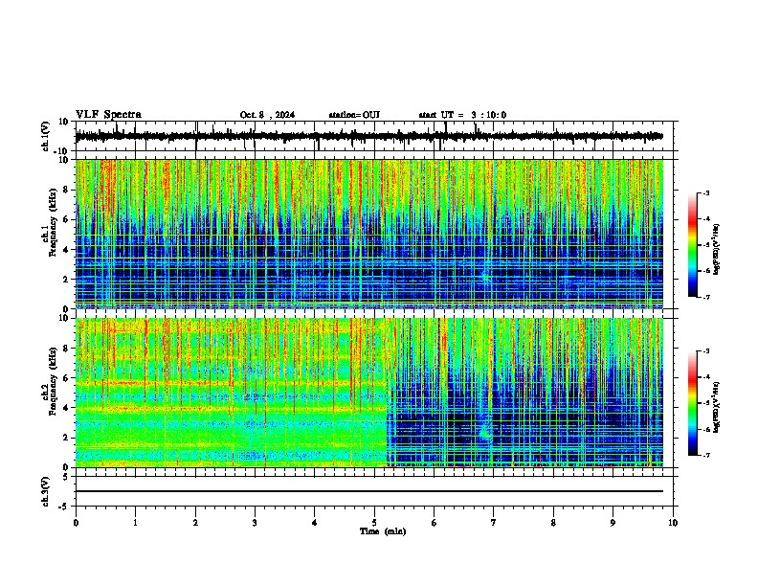This screenshot has height=586, width=758.
Task: Click the "2" kHz tick on ch.1 spectrogram
Action: [67, 280]
